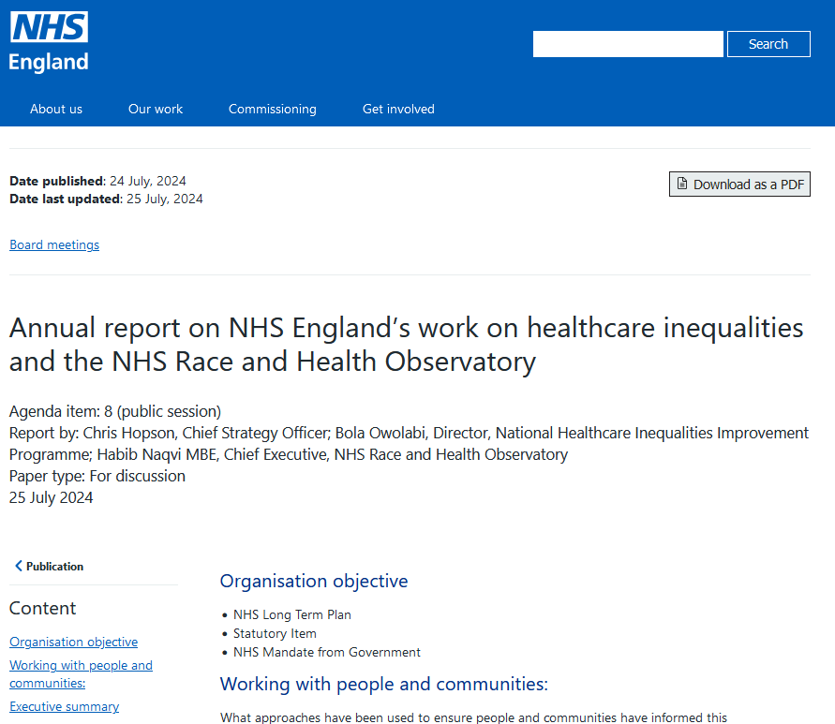Viewport: 835px width, 724px height.
Task: Open the Get involved menu
Action: [x=398, y=110]
